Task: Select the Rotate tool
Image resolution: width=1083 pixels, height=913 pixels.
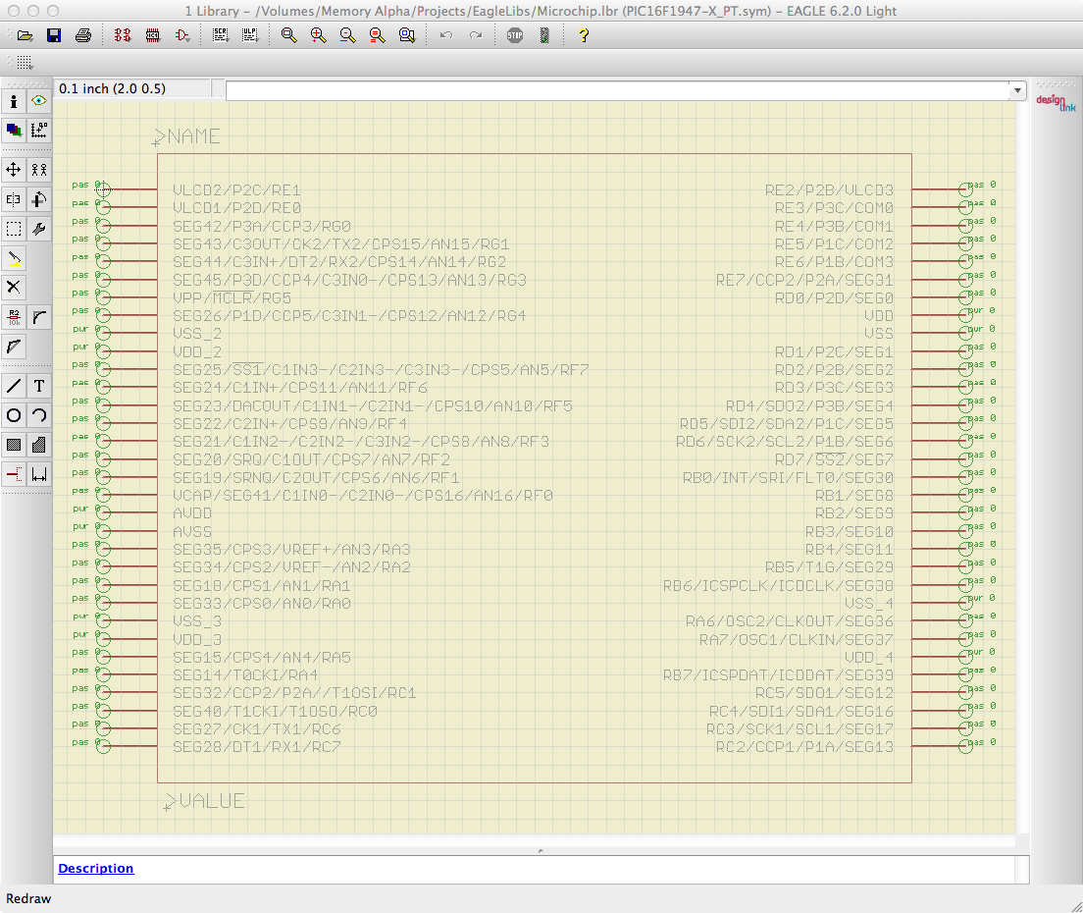Action: click(x=39, y=199)
